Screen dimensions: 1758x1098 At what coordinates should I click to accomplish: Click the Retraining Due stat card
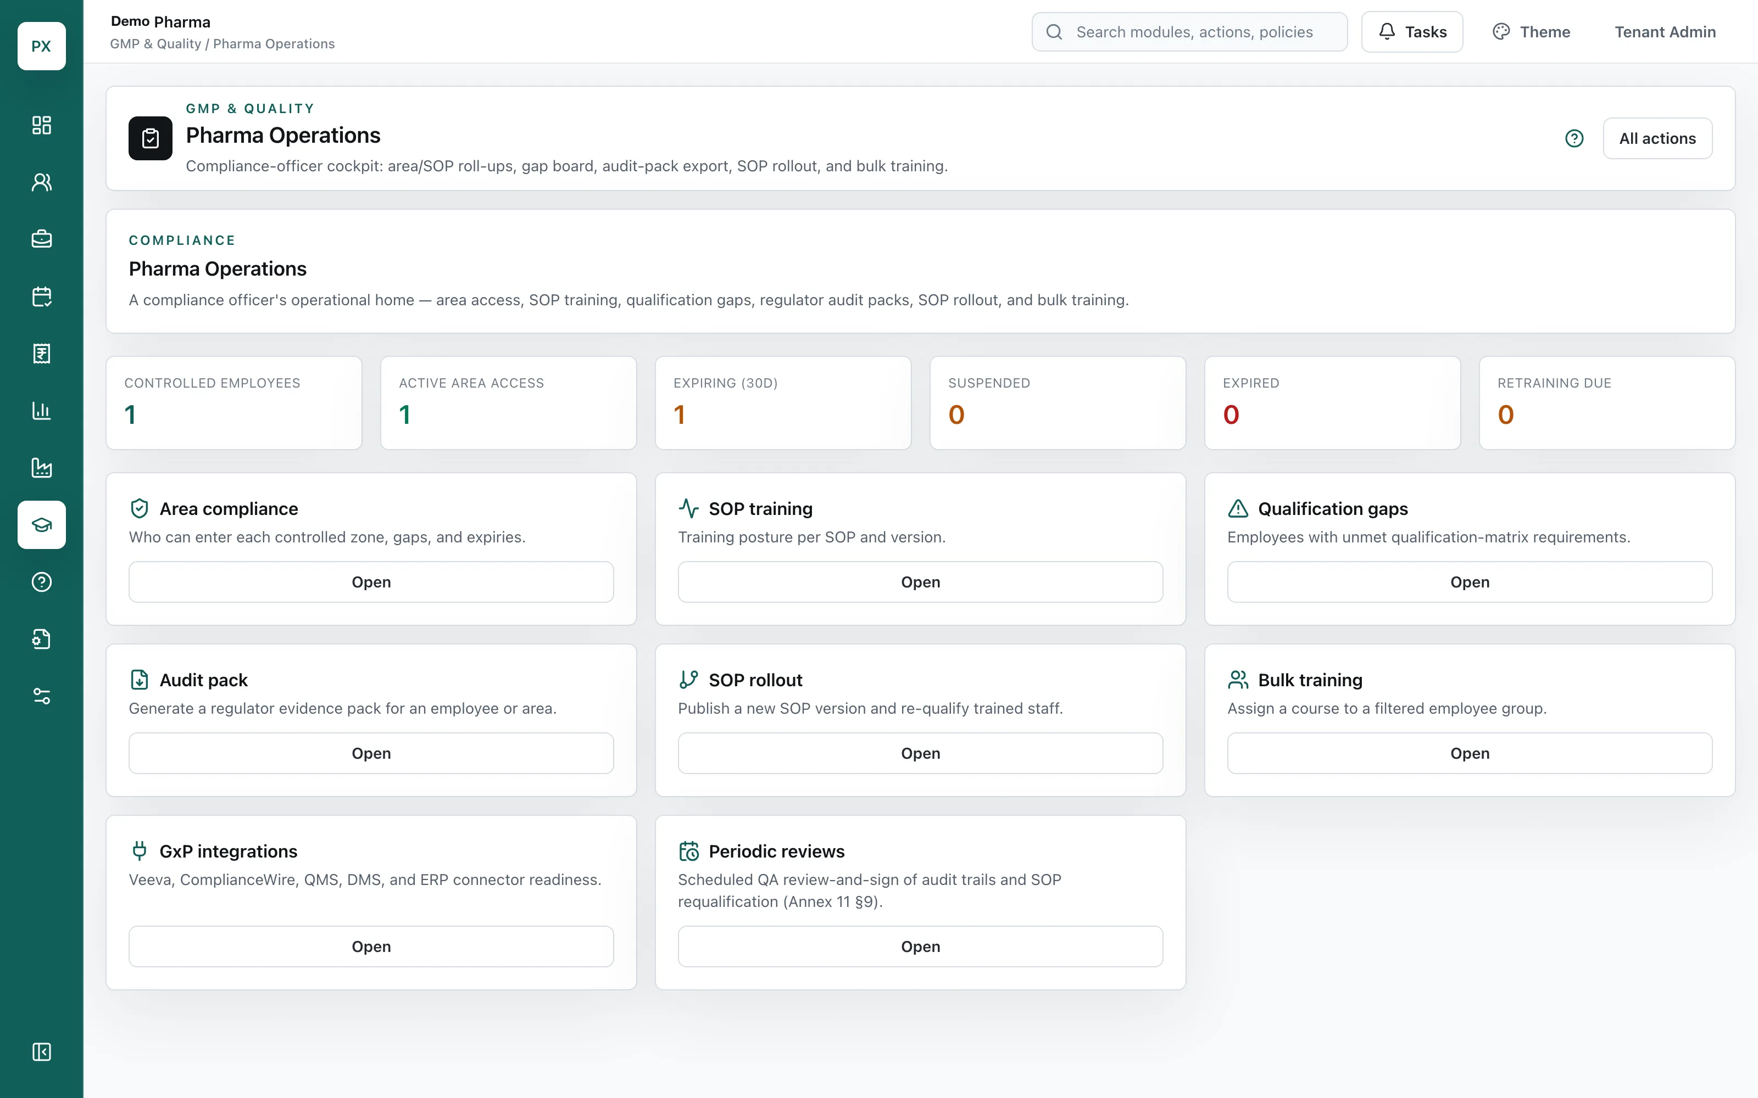click(1607, 403)
